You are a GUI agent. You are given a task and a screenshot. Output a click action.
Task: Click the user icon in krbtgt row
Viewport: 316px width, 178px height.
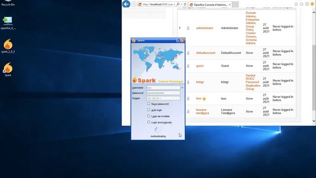click(188, 82)
